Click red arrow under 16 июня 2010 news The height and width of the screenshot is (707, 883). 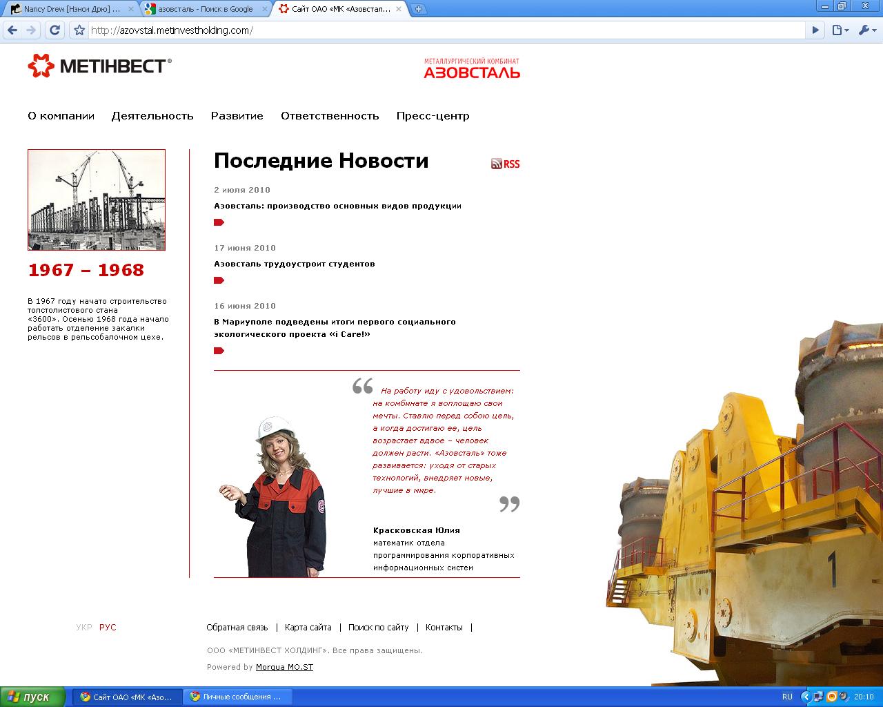[219, 351]
